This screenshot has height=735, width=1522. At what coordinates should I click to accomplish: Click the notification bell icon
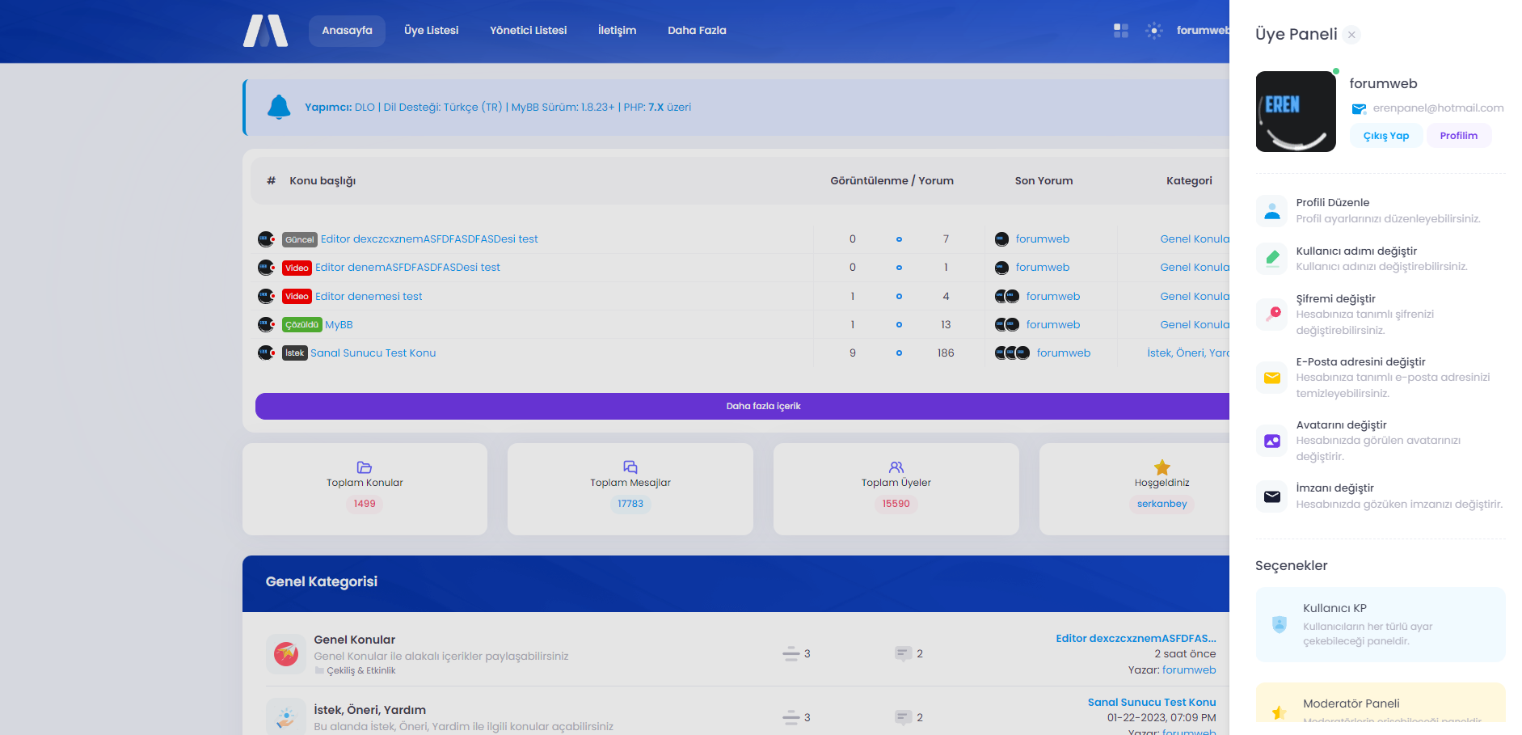point(279,107)
